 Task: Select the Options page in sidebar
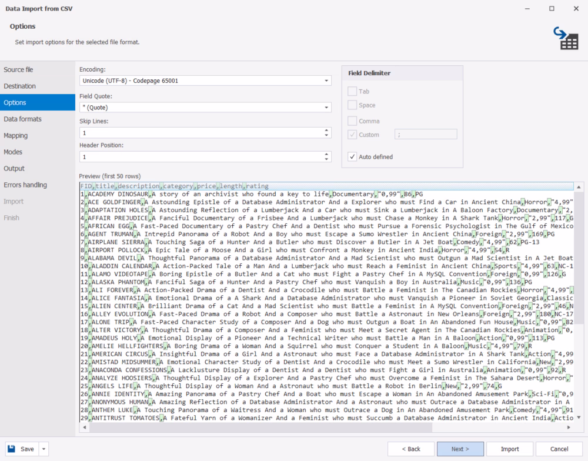tap(38, 102)
